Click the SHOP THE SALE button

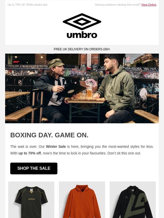(34, 168)
